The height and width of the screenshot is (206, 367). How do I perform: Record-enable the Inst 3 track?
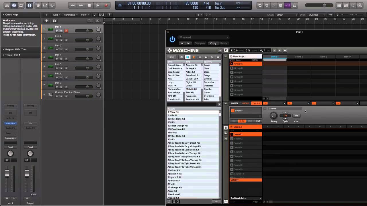(x=66, y=49)
